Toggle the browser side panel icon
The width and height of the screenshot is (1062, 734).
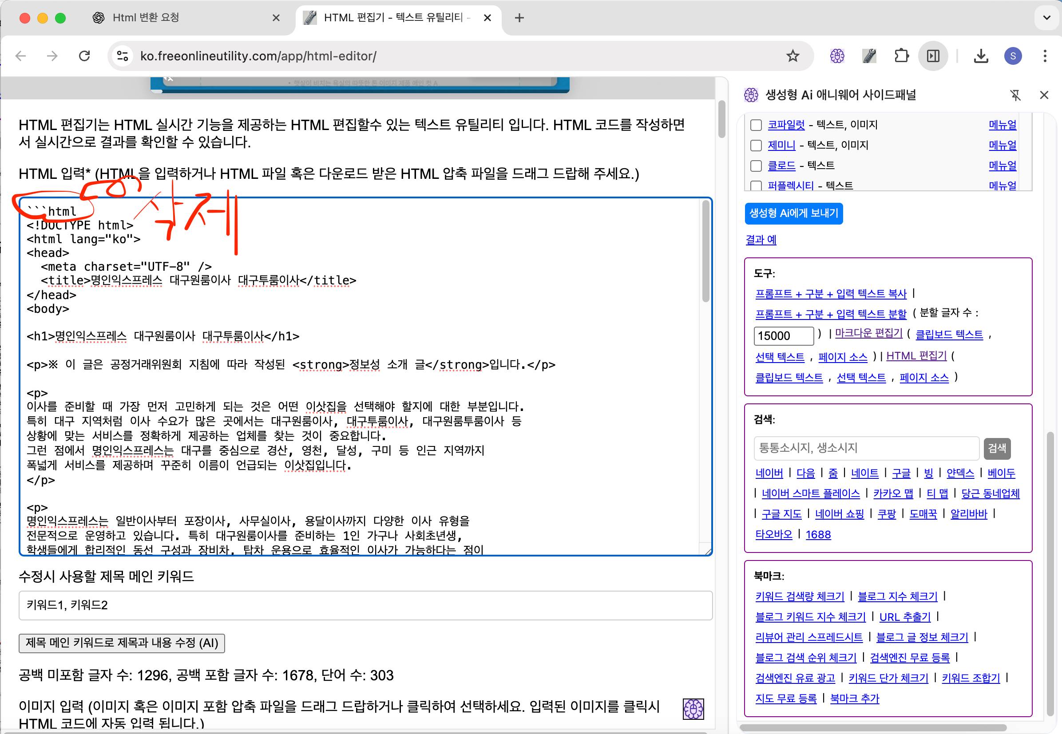click(933, 56)
